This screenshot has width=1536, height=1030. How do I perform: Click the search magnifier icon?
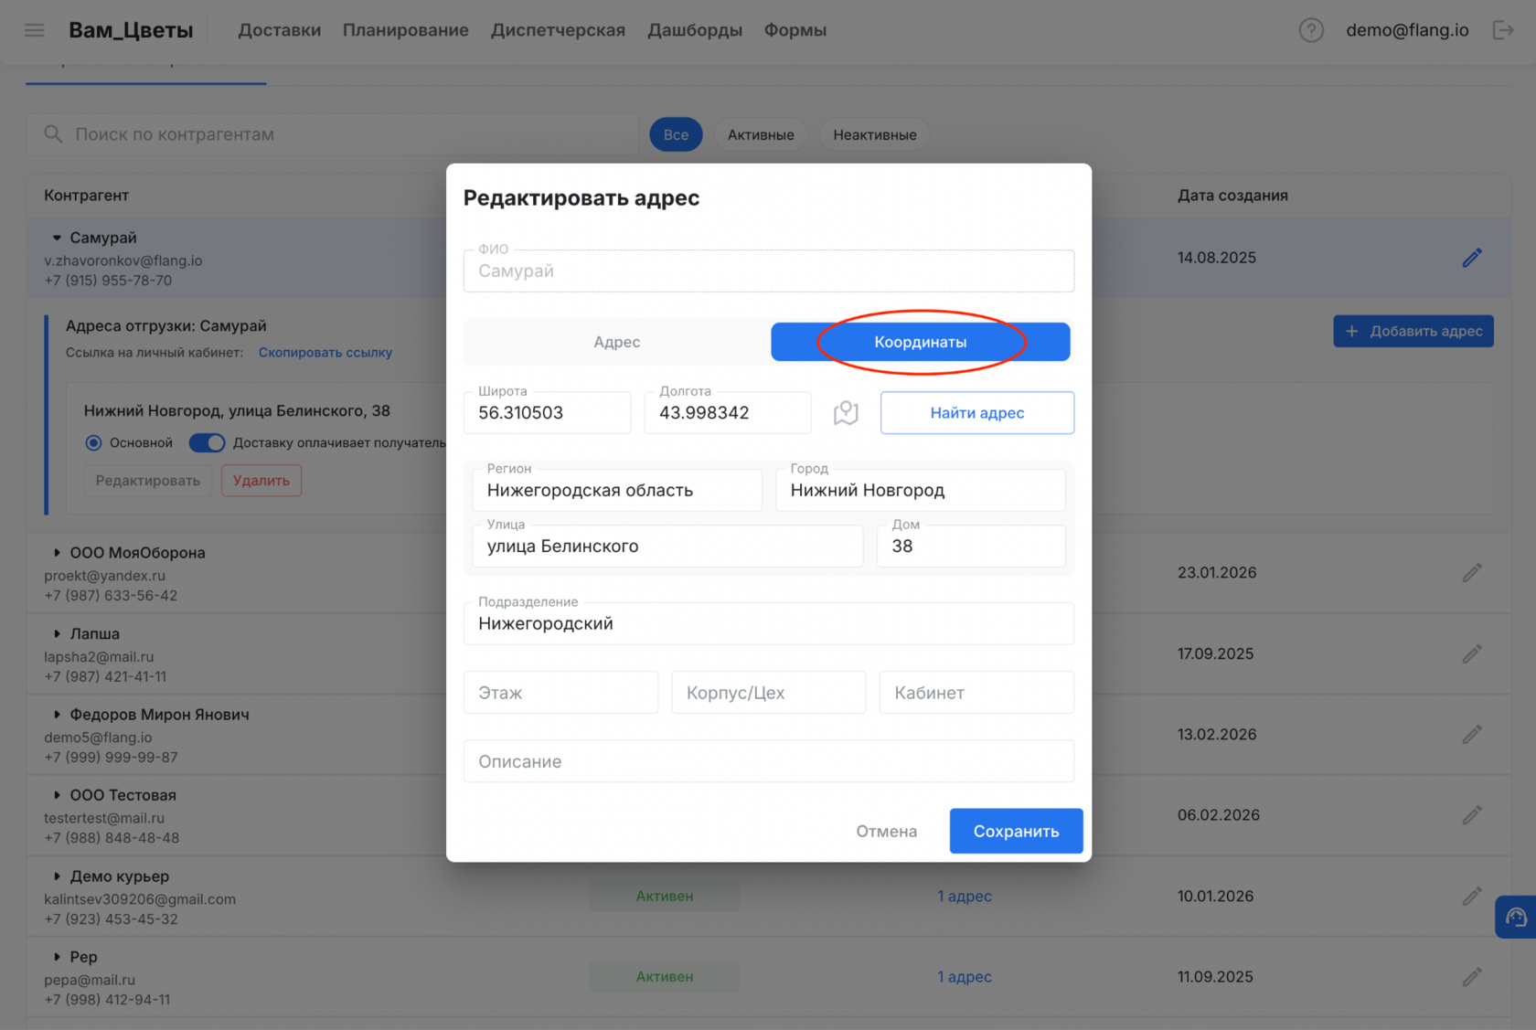point(54,133)
